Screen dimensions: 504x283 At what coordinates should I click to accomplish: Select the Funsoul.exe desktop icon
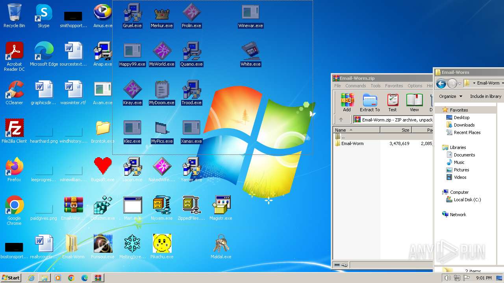103,247
